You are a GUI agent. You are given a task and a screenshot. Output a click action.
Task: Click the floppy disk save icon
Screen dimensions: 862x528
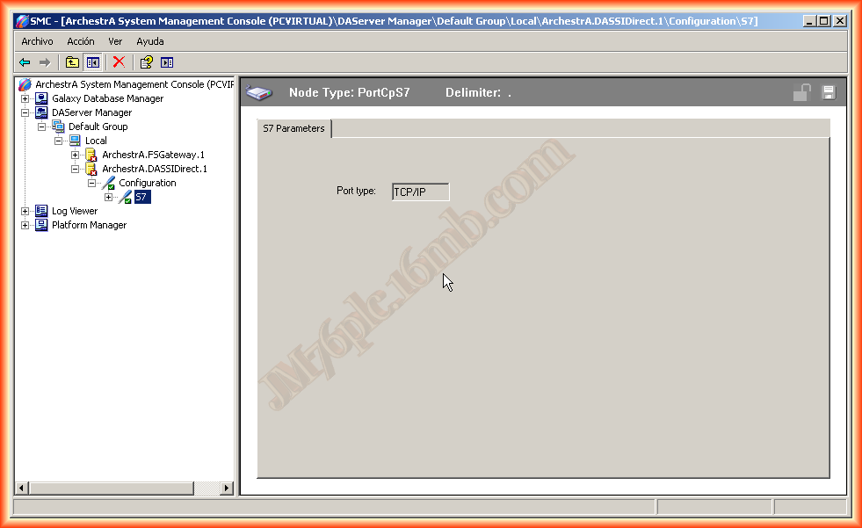pos(828,93)
